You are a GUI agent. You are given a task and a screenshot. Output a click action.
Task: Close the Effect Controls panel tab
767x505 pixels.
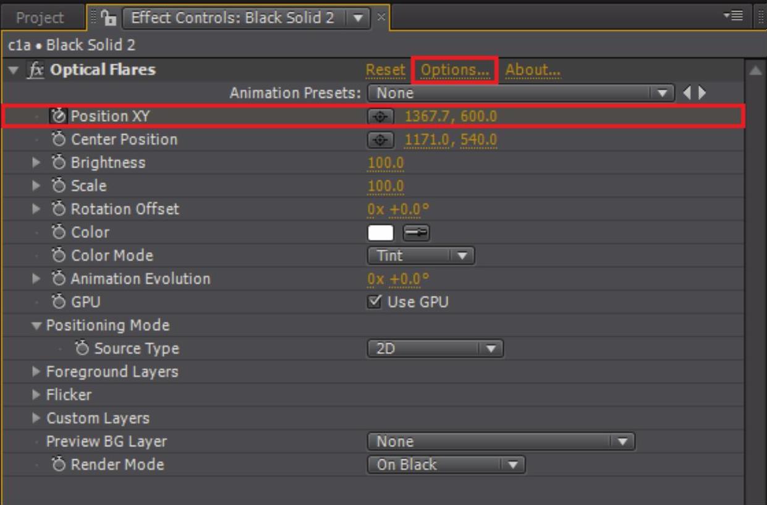(x=381, y=17)
